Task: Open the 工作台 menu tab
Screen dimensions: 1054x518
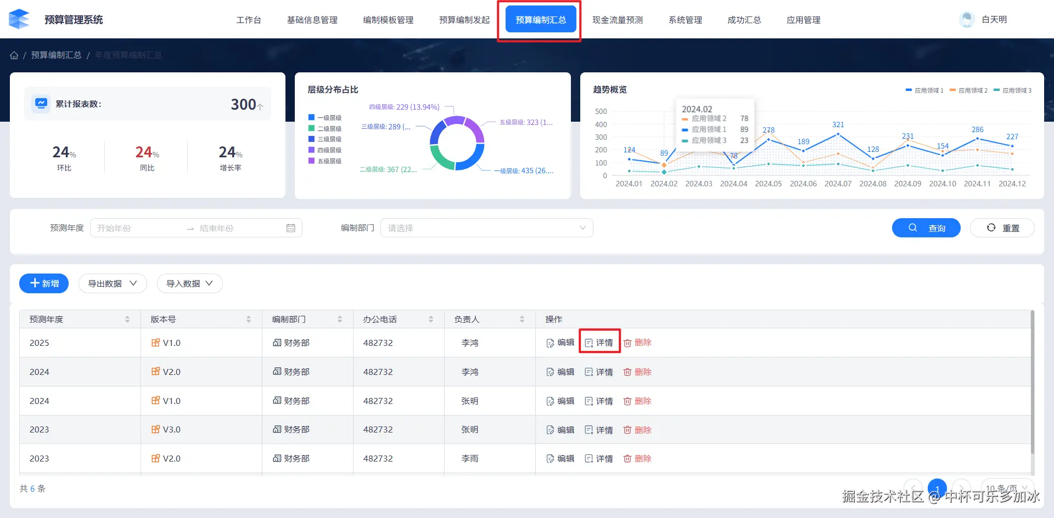Action: coord(249,20)
